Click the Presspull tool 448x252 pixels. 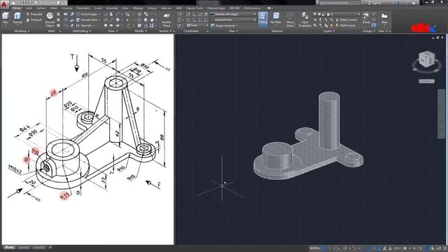(34, 20)
